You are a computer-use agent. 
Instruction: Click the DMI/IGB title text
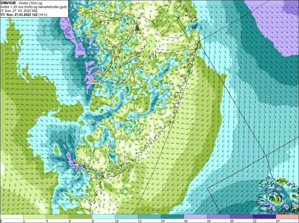[8, 3]
